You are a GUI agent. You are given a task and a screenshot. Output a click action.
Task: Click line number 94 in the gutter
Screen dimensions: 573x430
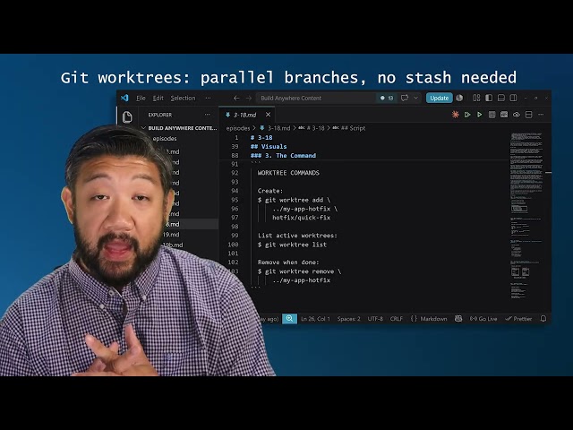235,191
